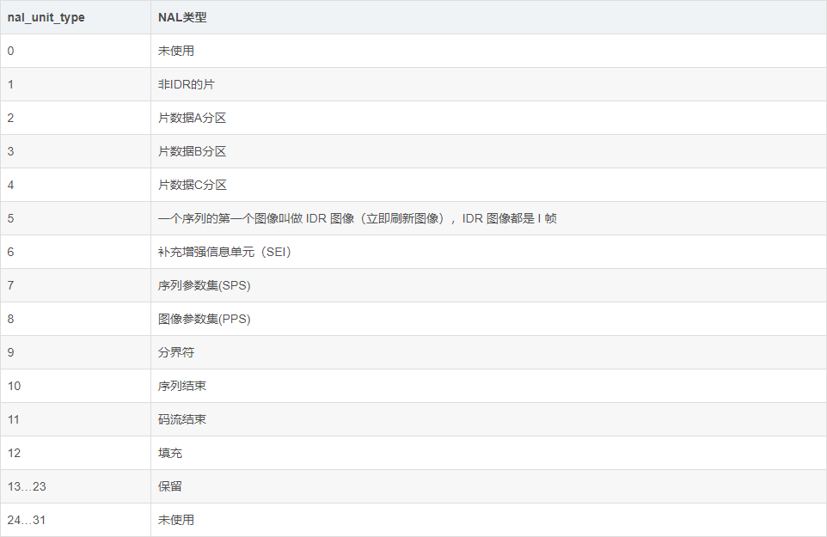827x537 pixels.
Task: Click the nal_unit_type cell 4
Action: tap(76, 185)
